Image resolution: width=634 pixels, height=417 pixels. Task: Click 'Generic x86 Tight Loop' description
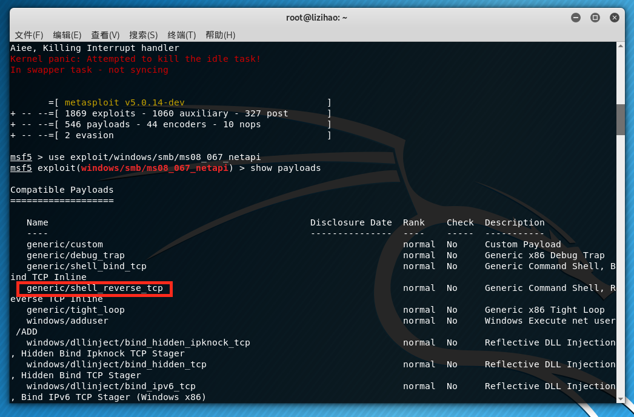[545, 310]
